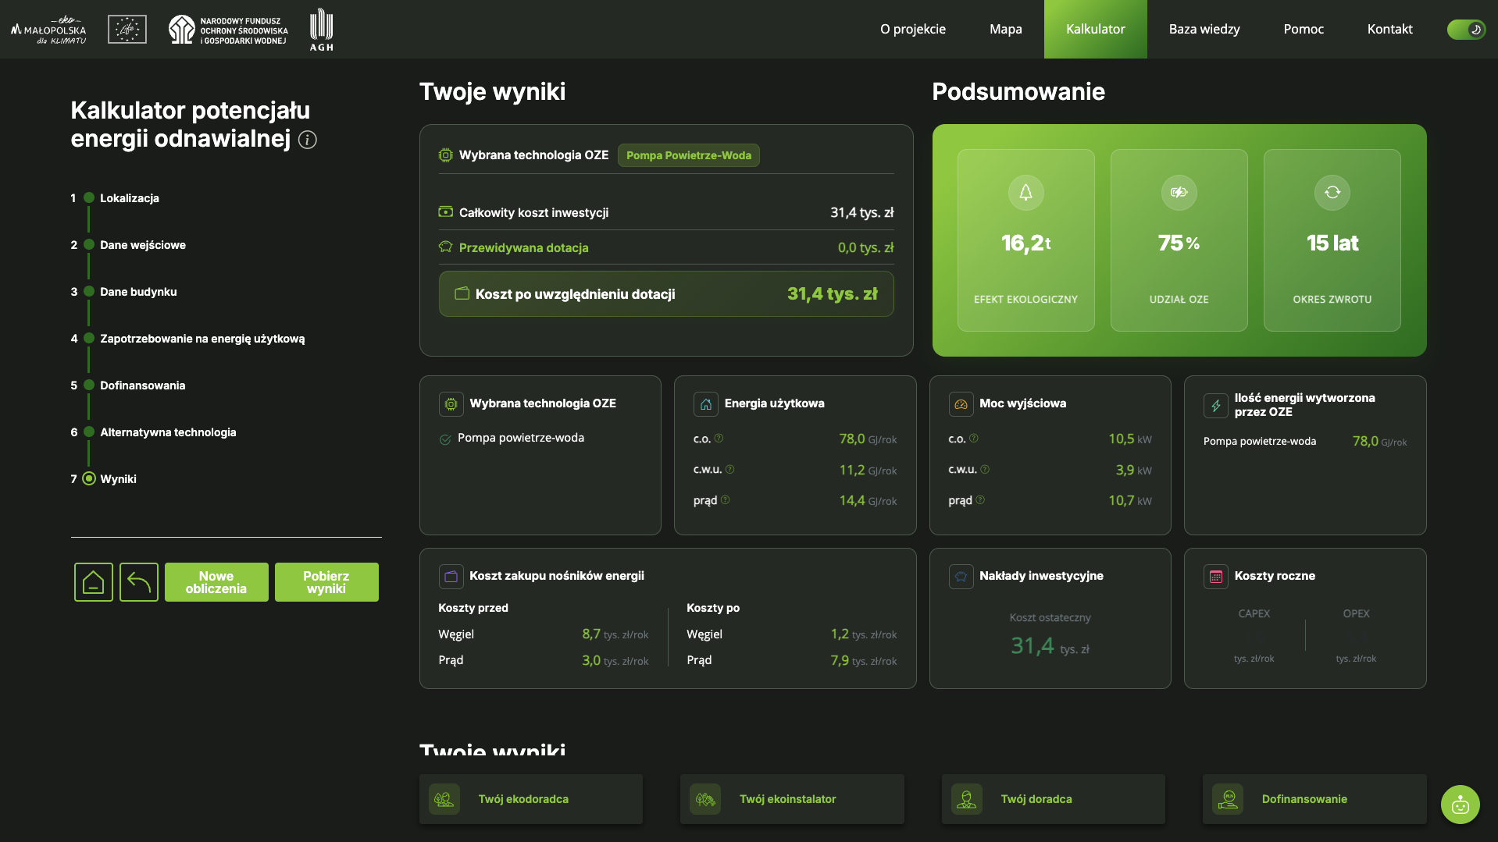Image resolution: width=1498 pixels, height=842 pixels.
Task: Click the Energia użytkowa house icon
Action: [x=705, y=404]
